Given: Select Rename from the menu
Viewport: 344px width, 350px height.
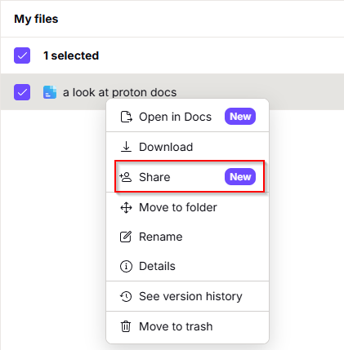Looking at the screenshot, I should tap(187, 237).
